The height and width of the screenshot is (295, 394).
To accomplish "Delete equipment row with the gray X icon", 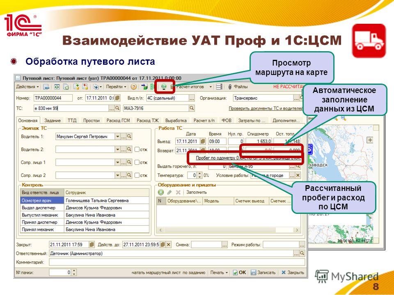I will click(x=178, y=193).
